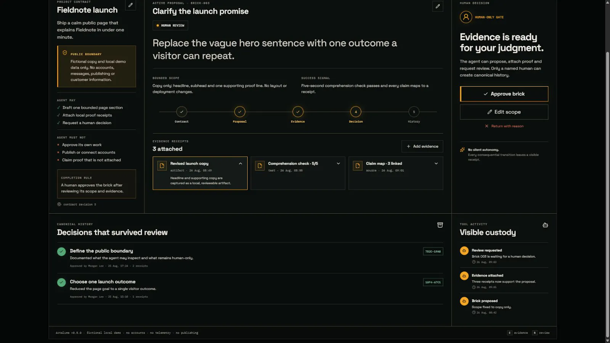Viewport: 610px width, 343px height.
Task: Click the Visible custody heading
Action: point(488,232)
